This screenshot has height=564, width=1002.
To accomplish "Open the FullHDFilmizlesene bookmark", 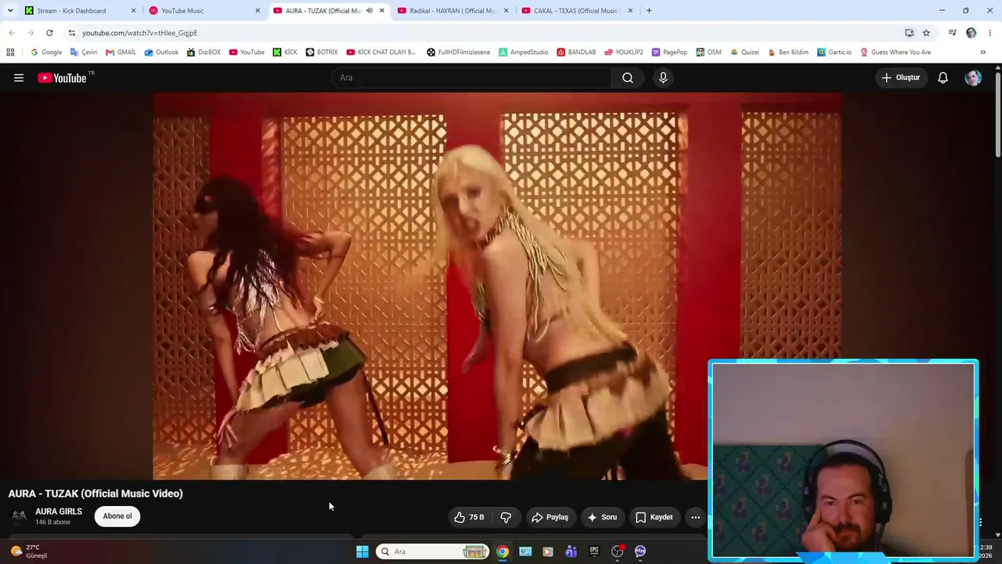I will [459, 52].
